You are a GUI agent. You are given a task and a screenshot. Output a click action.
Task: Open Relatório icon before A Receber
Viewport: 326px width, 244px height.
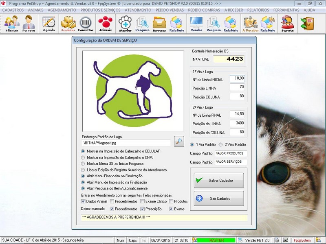231,24
